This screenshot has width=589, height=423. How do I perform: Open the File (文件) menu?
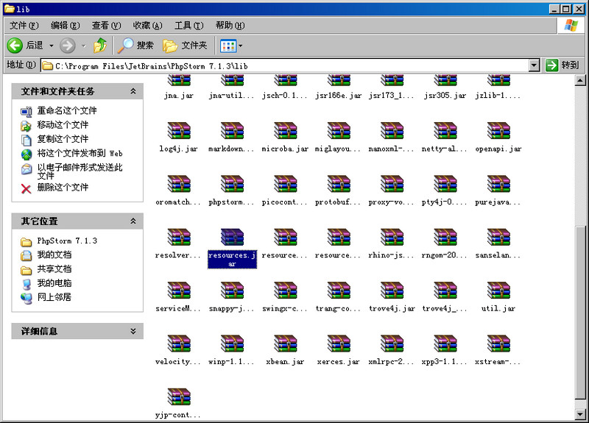tap(23, 25)
